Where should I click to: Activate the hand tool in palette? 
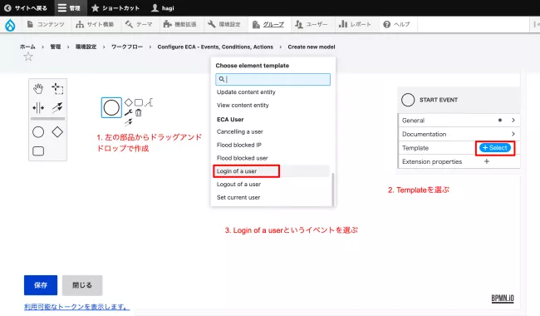click(38, 88)
